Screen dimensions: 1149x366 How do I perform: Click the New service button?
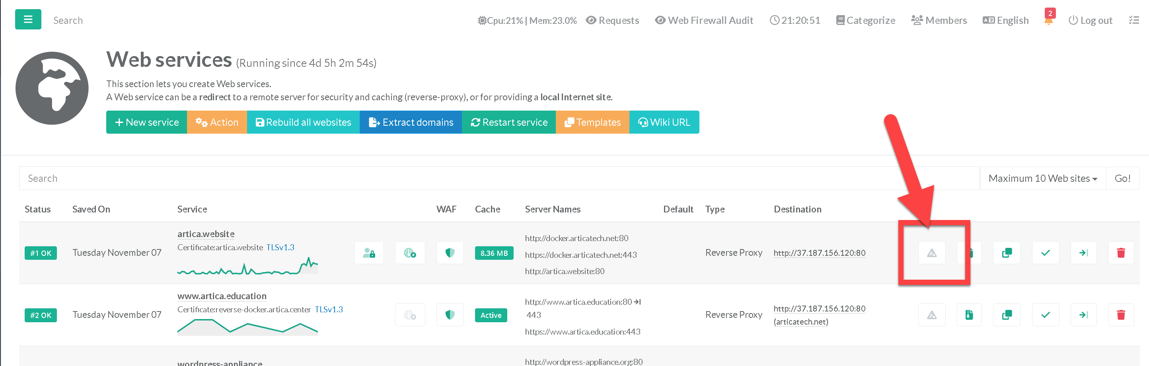[146, 122]
